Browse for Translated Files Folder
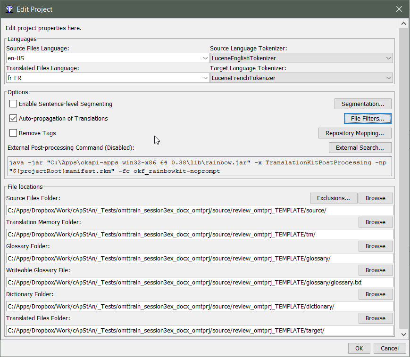This screenshot has height=357, width=410. pos(376,318)
